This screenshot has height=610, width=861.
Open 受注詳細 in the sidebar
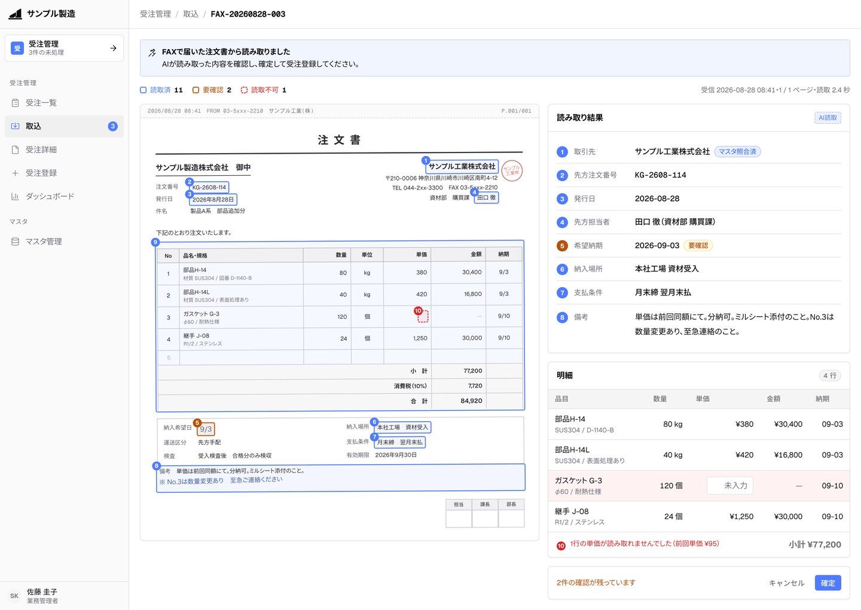point(64,150)
